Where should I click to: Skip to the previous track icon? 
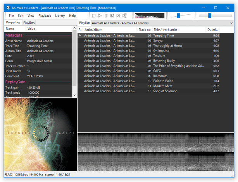112,15
